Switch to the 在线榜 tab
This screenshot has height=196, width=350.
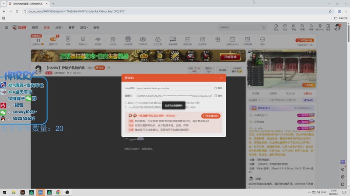[255, 93]
